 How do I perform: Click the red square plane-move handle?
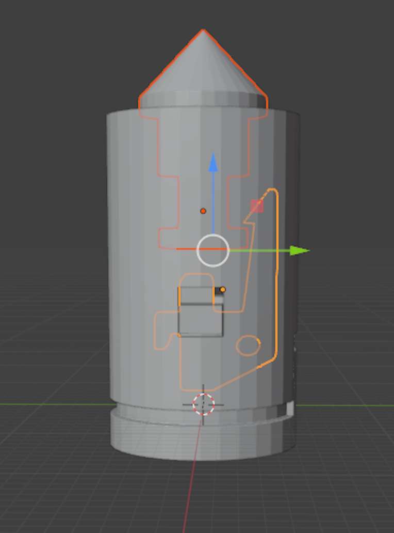(257, 206)
